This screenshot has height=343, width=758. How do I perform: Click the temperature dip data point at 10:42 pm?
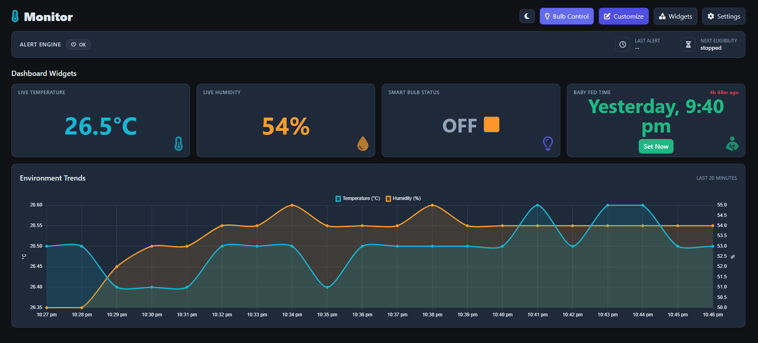click(x=572, y=246)
